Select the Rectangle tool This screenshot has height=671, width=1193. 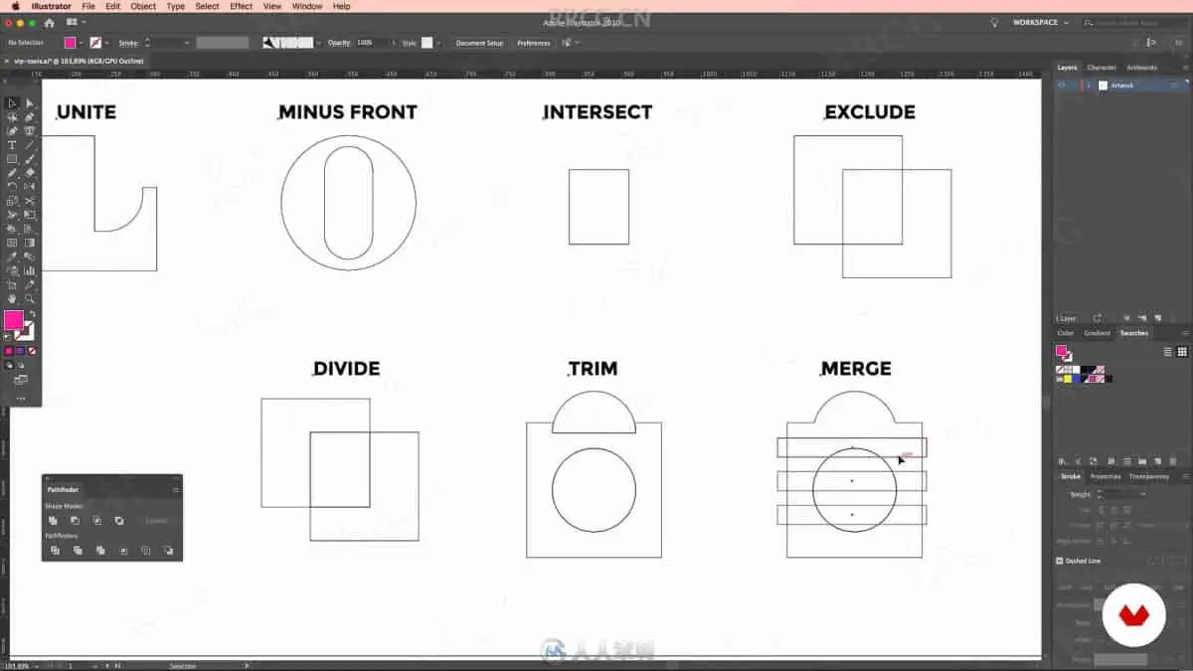(x=12, y=159)
